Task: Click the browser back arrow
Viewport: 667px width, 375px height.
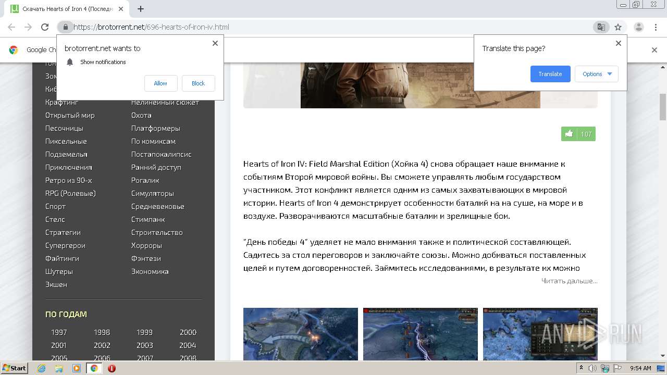Action: point(11,27)
